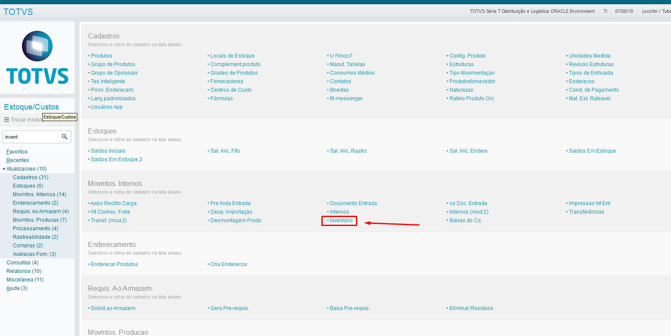Open Cond. de Pagamento link
The image size is (671, 336).
594,90
